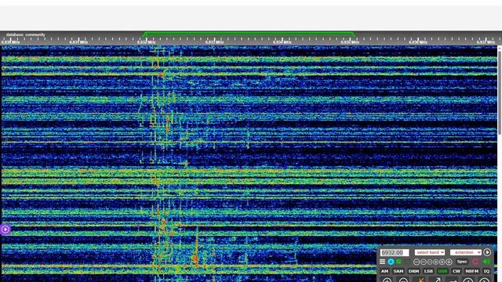Start recording with the red record icon
502x282 pixels.
pos(475,261)
